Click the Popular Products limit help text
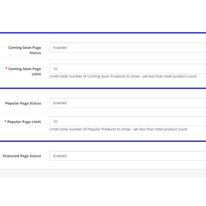Image resolution: width=206 pixels, height=206 pixels. click(118, 129)
